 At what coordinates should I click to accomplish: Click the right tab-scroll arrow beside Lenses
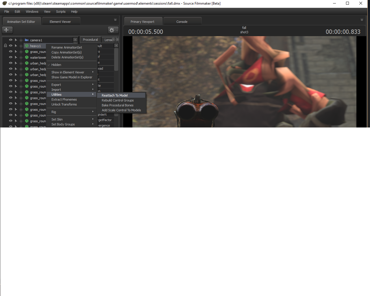point(117,40)
